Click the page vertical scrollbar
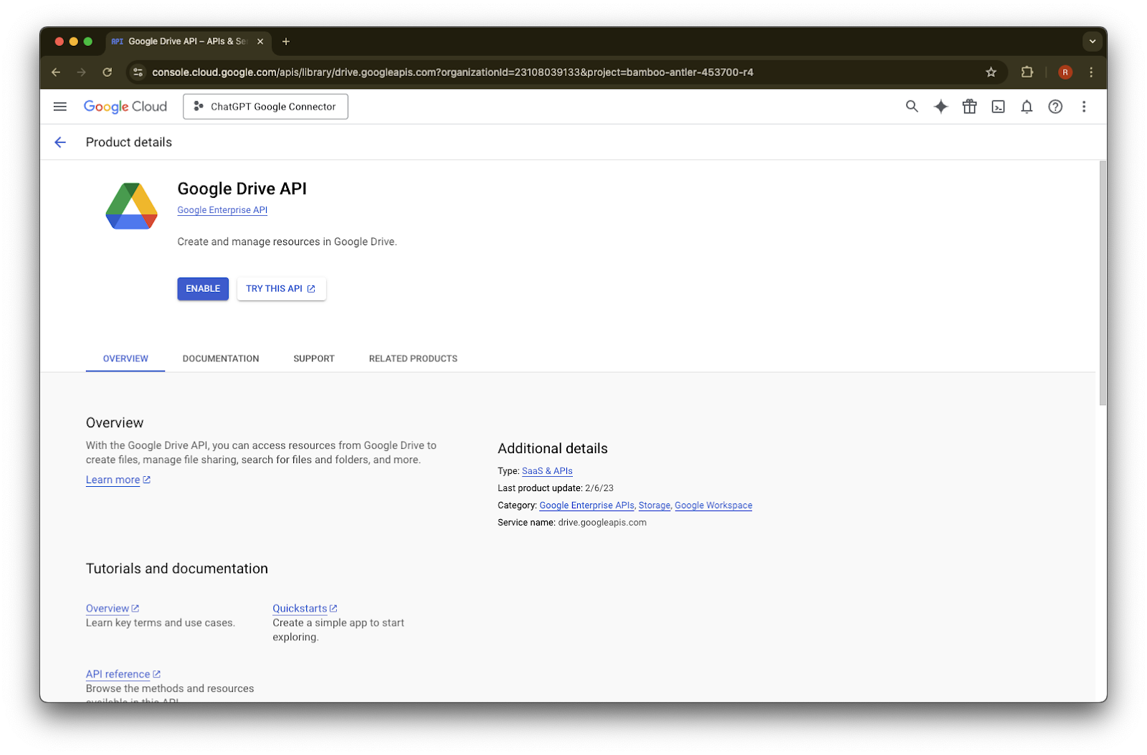The image size is (1147, 755). click(x=1103, y=283)
